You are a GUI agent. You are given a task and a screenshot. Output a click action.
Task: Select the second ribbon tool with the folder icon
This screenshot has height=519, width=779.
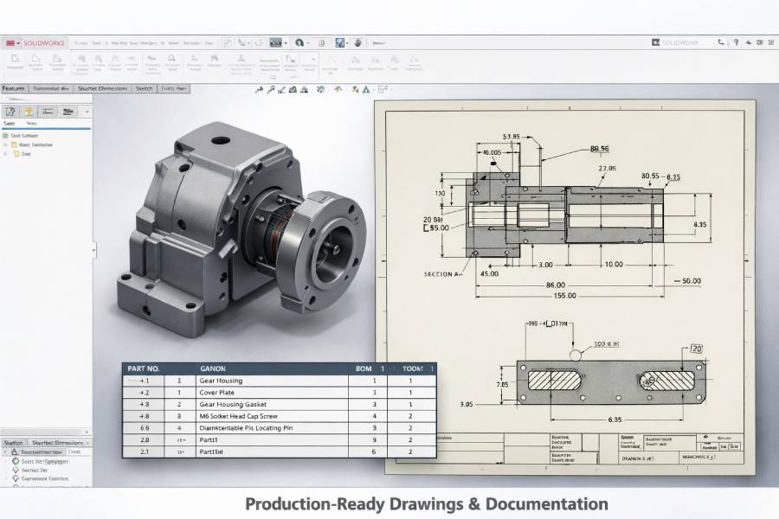point(35,62)
